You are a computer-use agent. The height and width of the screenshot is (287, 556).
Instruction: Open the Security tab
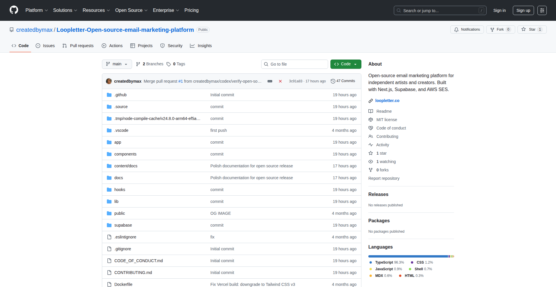[171, 46]
